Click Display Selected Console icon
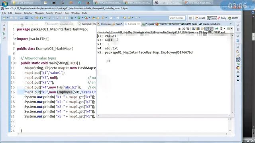 221,29
